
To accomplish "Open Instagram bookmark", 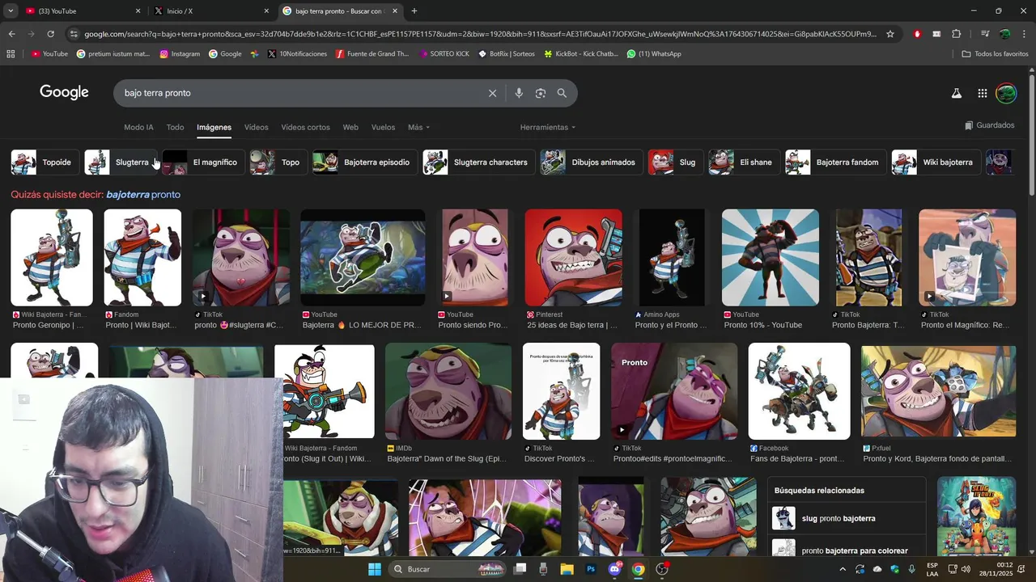I will [180, 54].
